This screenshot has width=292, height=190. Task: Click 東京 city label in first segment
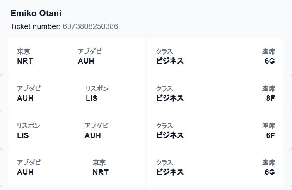coord(24,52)
